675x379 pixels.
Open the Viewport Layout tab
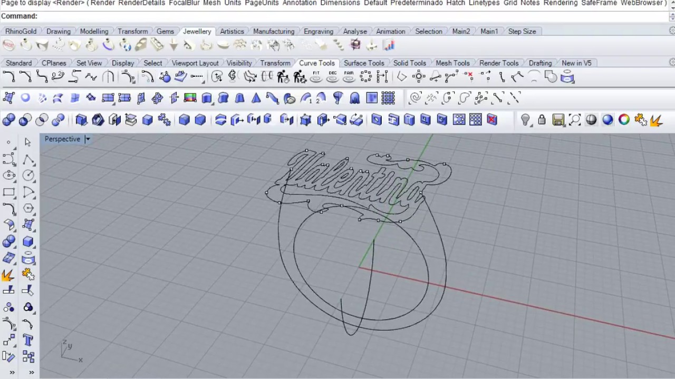pyautogui.click(x=195, y=63)
